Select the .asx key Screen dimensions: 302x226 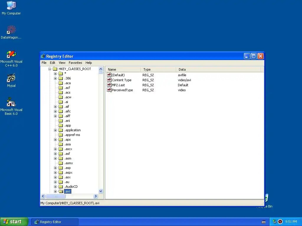point(68,177)
